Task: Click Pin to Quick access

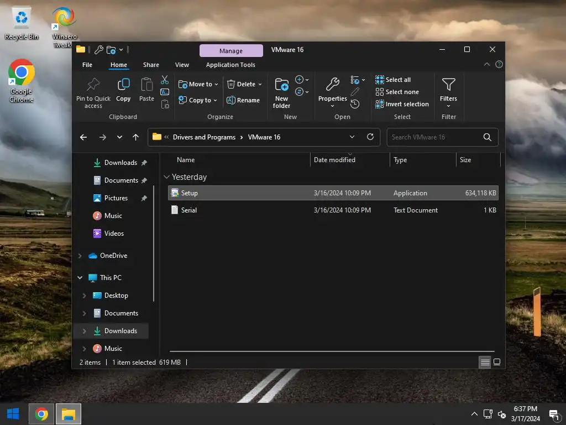Action: tap(93, 93)
